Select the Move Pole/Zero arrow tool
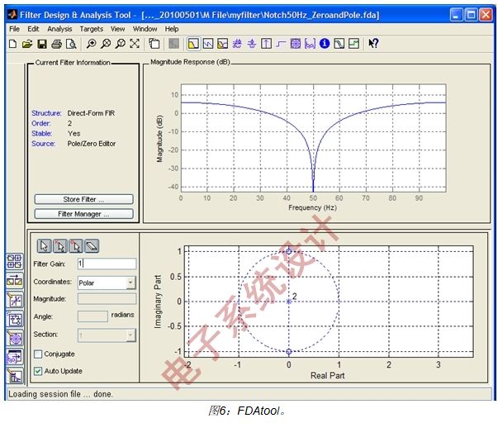This screenshot has width=498, height=423. (45, 246)
